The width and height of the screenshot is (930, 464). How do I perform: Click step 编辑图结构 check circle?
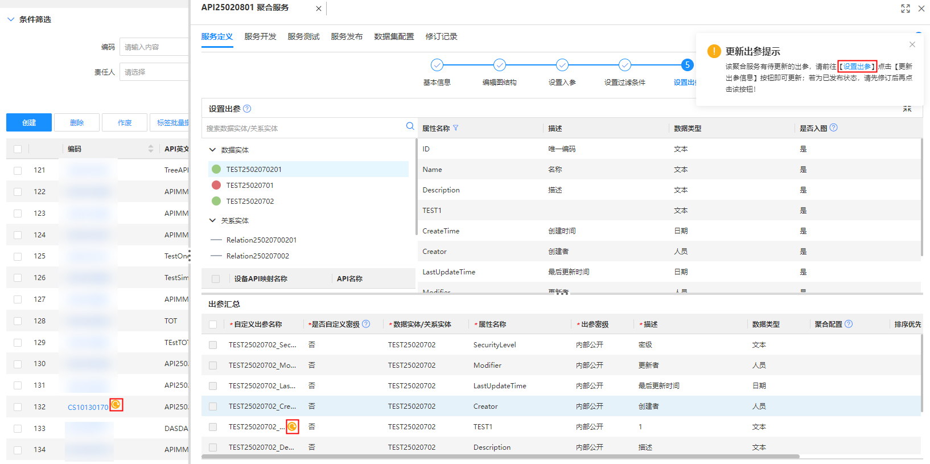coord(500,65)
